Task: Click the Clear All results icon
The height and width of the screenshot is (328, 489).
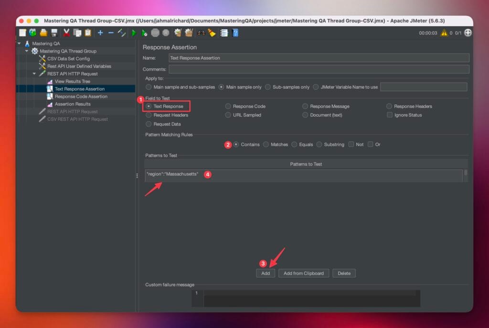Action: point(189,33)
